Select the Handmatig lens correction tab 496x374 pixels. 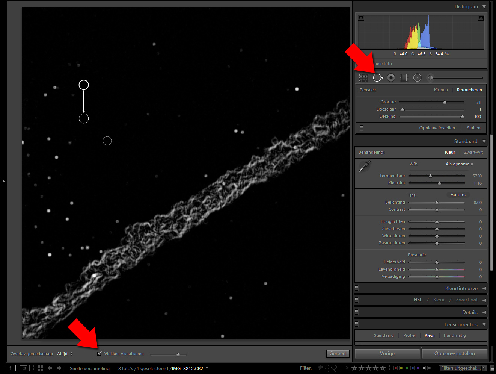coord(454,335)
